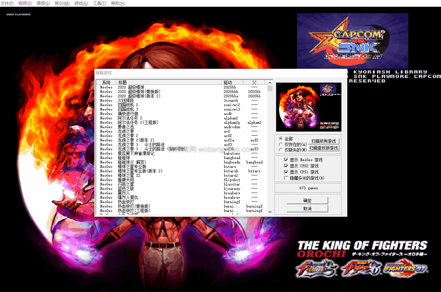The image size is (441, 292).
Task: Select the 阿尔法任务 2(工程版) row
Action: click(181, 122)
